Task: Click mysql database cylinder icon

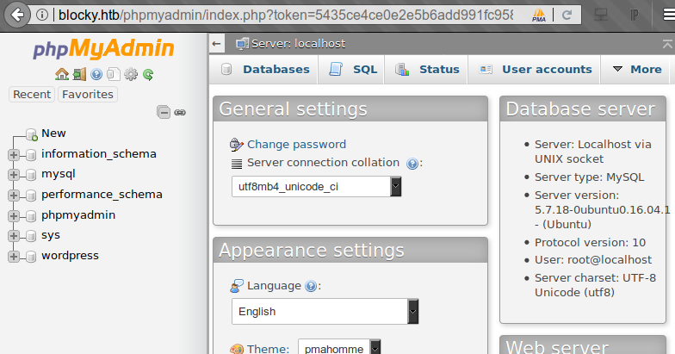Action: (31, 174)
